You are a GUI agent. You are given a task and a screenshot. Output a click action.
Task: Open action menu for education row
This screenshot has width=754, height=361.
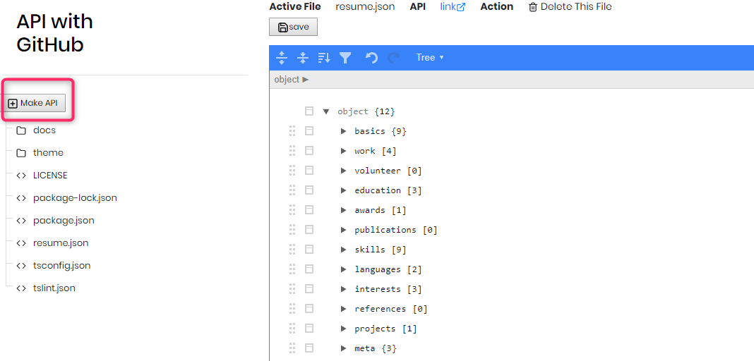pyautogui.click(x=309, y=190)
